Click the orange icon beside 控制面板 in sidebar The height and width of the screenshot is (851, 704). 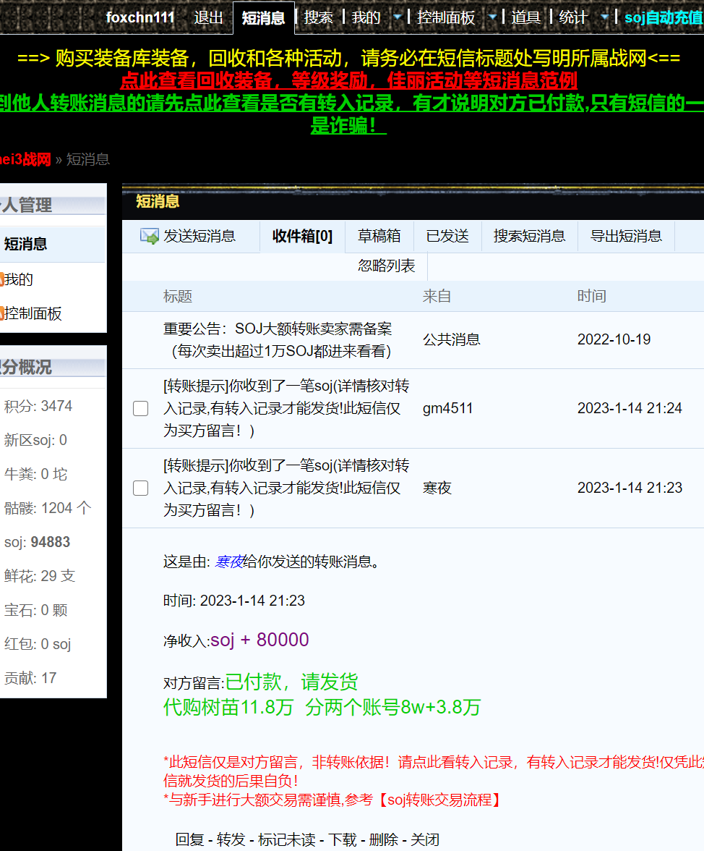click(2, 313)
